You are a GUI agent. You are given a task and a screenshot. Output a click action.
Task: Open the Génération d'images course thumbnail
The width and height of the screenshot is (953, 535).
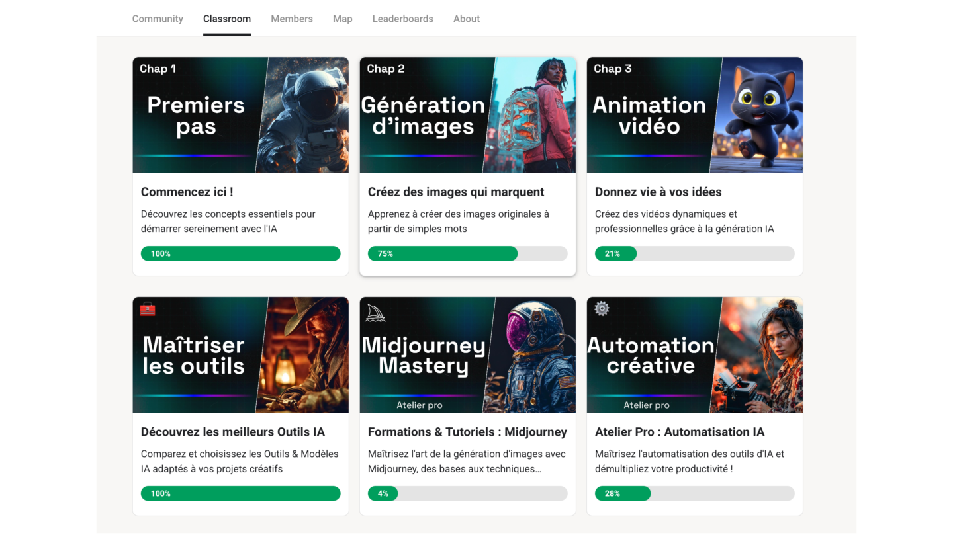pos(468,115)
